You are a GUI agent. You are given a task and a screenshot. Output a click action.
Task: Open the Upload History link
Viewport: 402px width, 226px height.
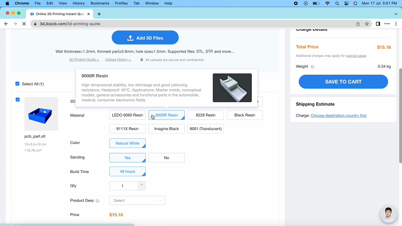[118, 60]
